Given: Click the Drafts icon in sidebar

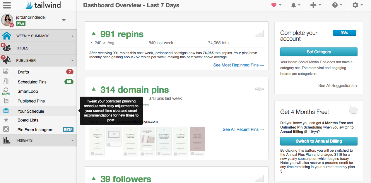Looking at the screenshot, I should click(6, 72).
